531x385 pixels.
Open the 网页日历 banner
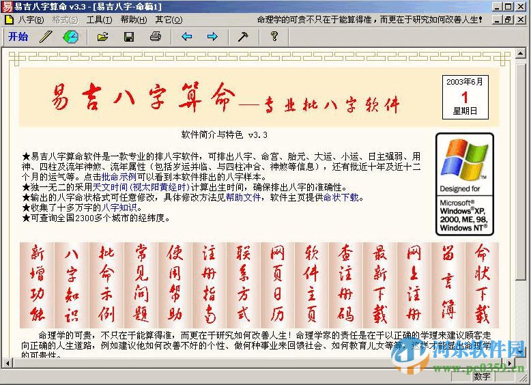(x=277, y=285)
